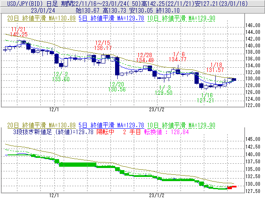Click the 146.00 price axis label
This screenshot has height=201, width=265.
click(x=253, y=25)
